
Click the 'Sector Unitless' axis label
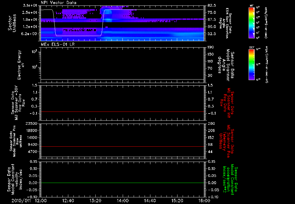[12, 23]
